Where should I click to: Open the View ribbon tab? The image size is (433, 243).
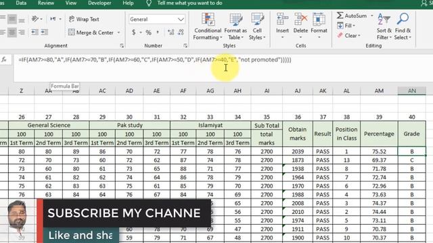70,3
